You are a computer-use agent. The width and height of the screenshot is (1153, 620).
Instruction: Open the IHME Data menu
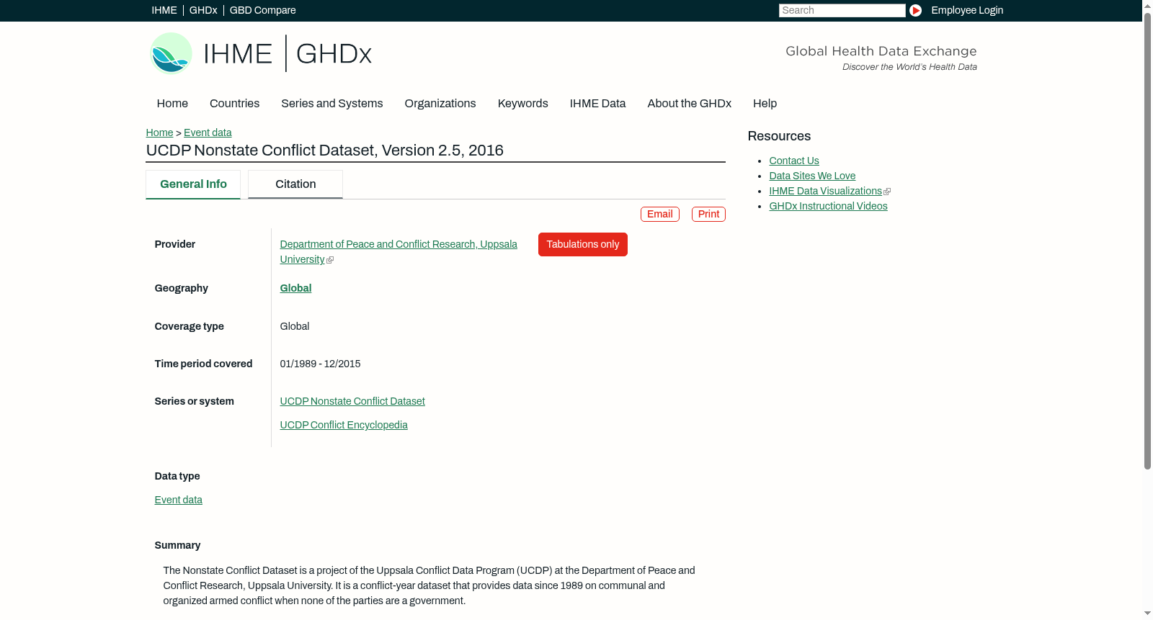pos(597,104)
